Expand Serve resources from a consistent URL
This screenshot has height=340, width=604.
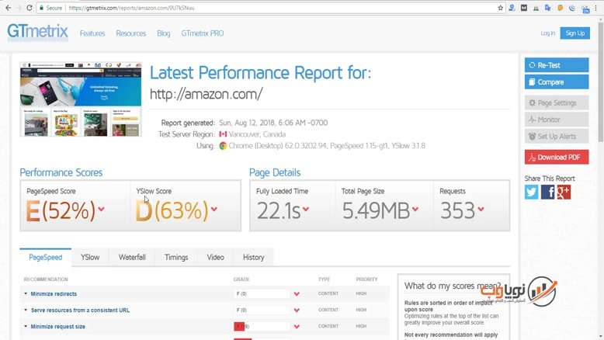80,310
